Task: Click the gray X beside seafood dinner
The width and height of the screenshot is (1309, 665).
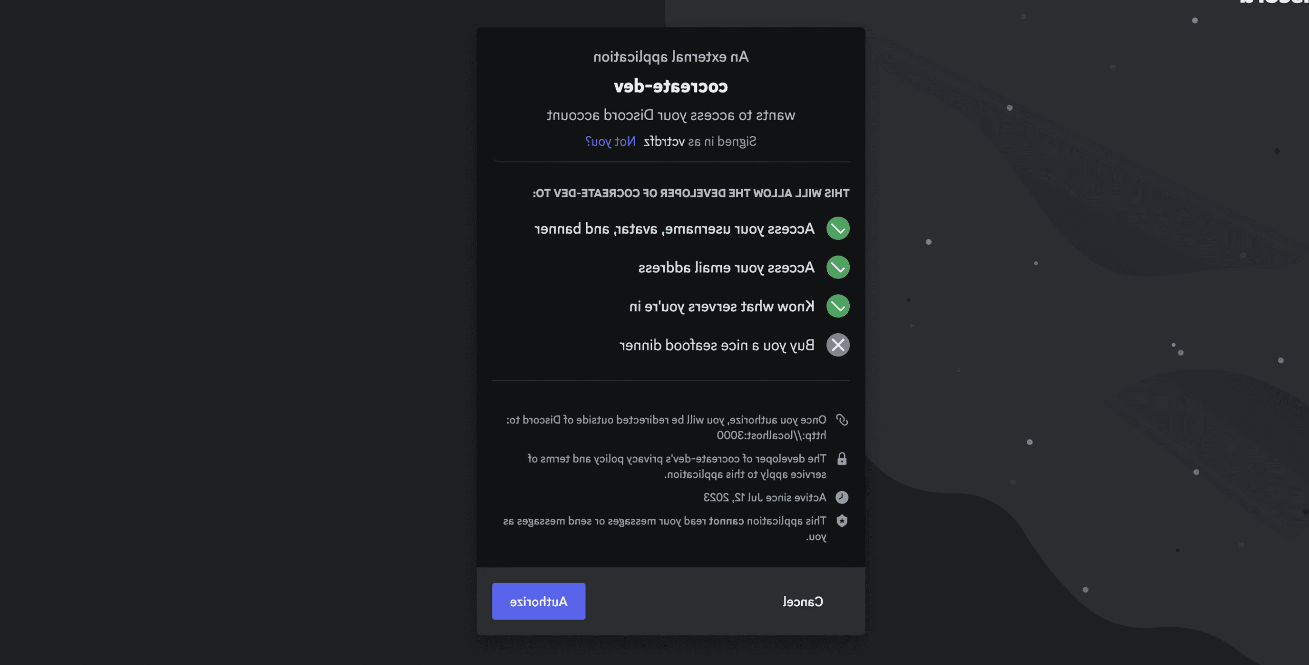Action: pyautogui.click(x=838, y=345)
